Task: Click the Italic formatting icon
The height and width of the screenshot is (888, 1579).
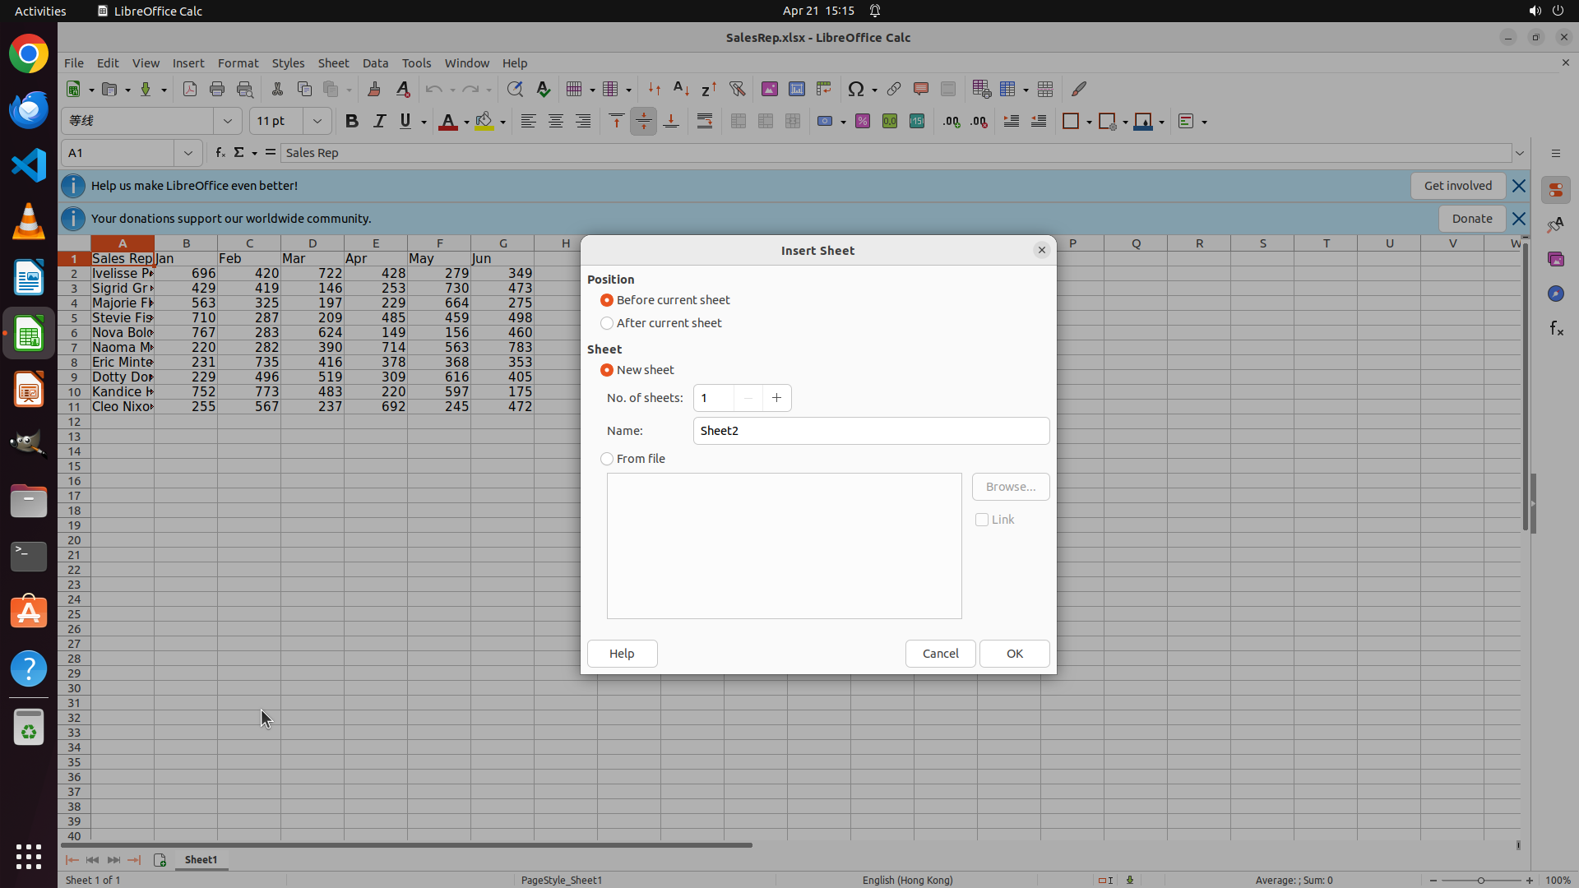Action: point(379,122)
